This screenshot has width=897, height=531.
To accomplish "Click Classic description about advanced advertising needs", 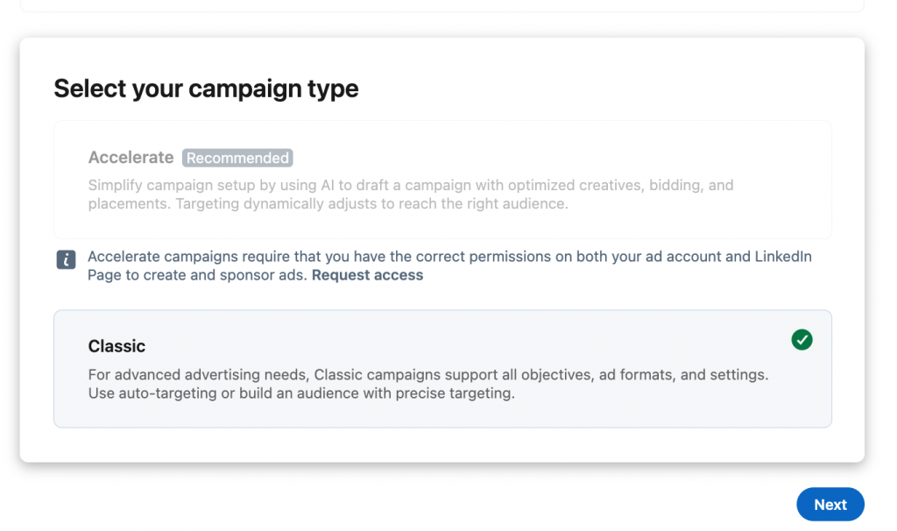I will (x=427, y=375).
